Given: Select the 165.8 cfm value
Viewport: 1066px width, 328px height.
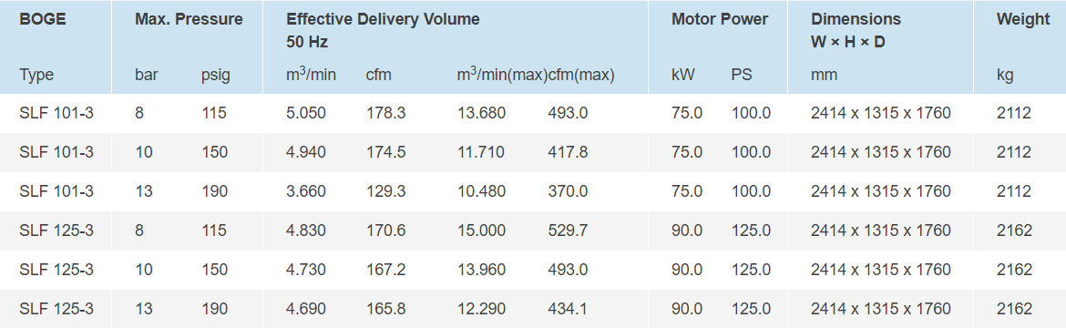Looking at the screenshot, I should tap(385, 310).
